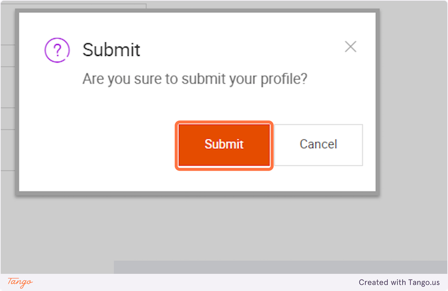
Task: Click the darker gray bar below the dialog
Action: pyautogui.click(x=280, y=267)
